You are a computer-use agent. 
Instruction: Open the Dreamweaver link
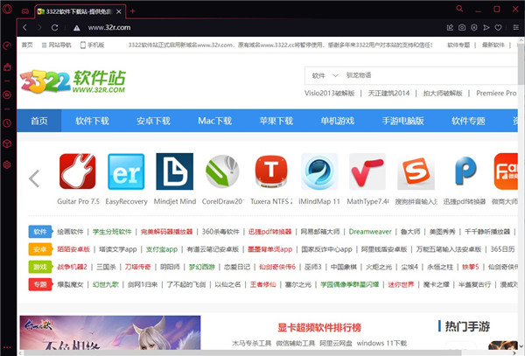tap(370, 232)
